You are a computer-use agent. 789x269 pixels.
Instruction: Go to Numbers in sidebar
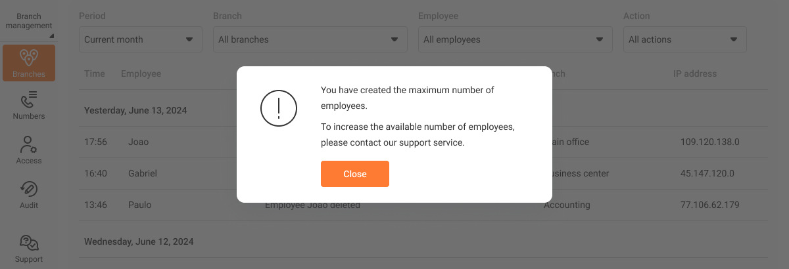(29, 105)
